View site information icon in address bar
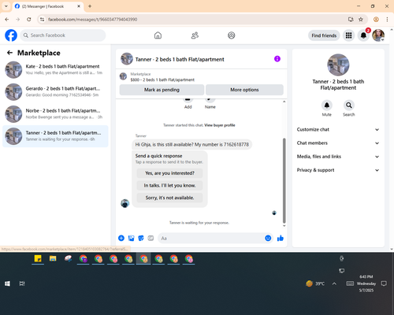Screen dimensions: 394x315 coord(42,19)
